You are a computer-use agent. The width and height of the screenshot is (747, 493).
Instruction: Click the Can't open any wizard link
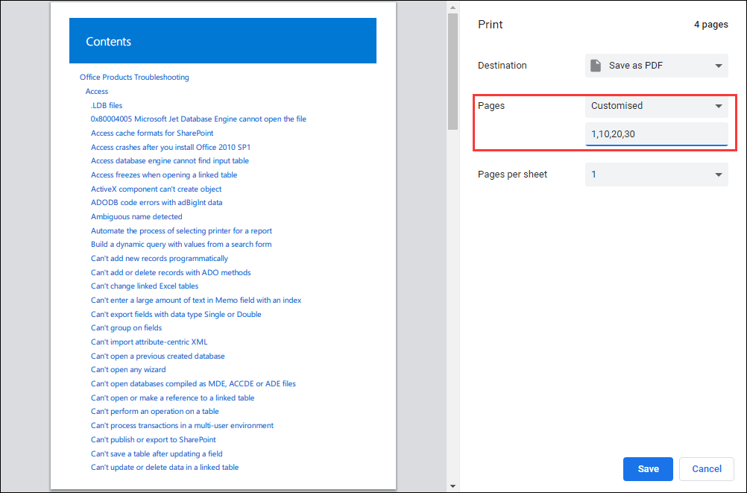pyautogui.click(x=127, y=369)
